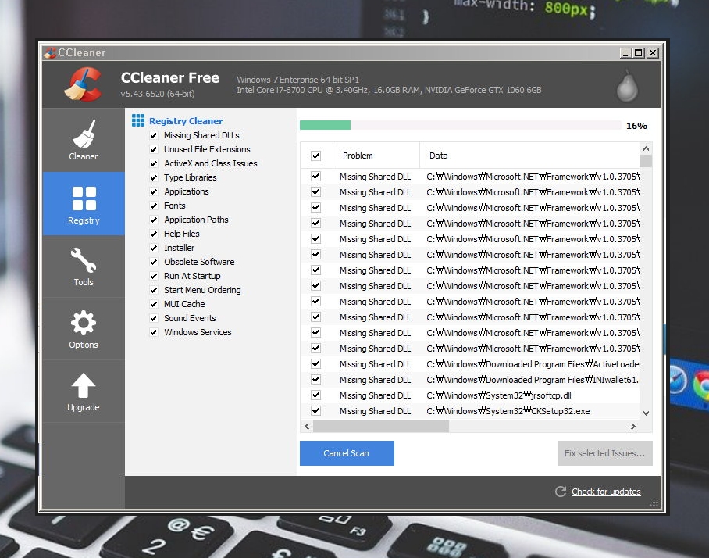Click the scroll down arrow of results

pyautogui.click(x=646, y=413)
